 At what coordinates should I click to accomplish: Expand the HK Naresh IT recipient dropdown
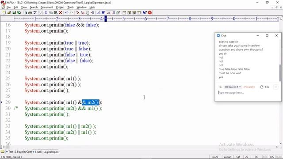pos(233,87)
